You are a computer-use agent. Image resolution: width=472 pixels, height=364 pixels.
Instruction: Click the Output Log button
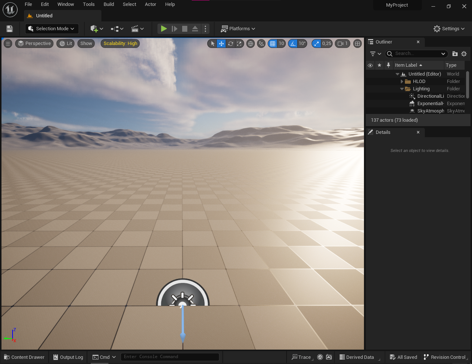point(68,357)
